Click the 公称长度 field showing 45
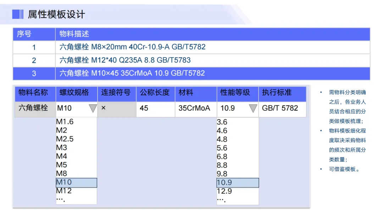 coord(155,108)
